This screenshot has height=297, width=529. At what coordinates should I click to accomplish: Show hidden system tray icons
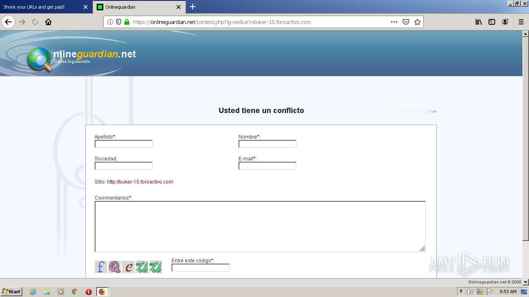click(x=461, y=292)
